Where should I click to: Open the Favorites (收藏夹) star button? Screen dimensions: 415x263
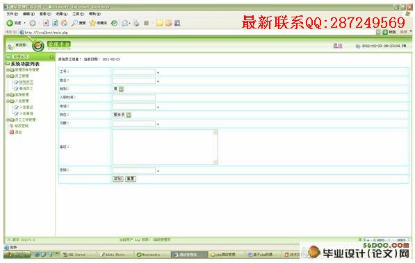click(x=98, y=24)
